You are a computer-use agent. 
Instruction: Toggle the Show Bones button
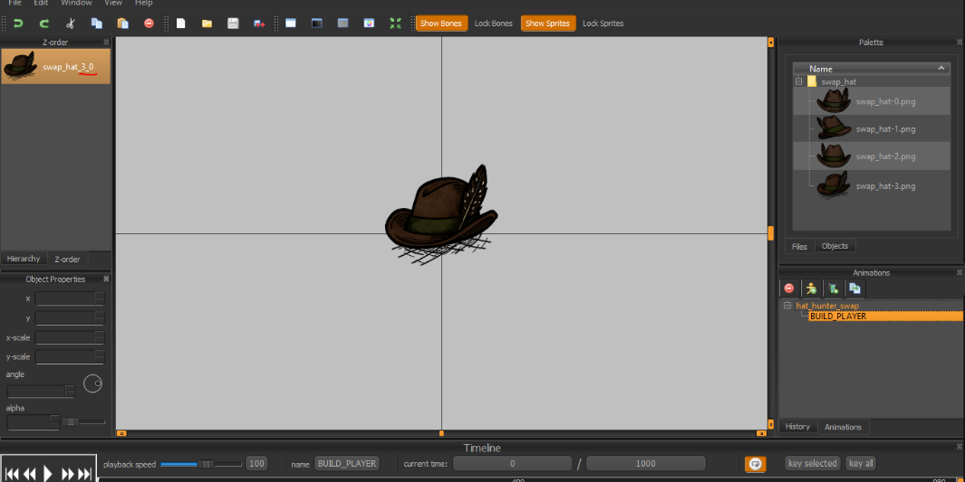[x=440, y=24]
